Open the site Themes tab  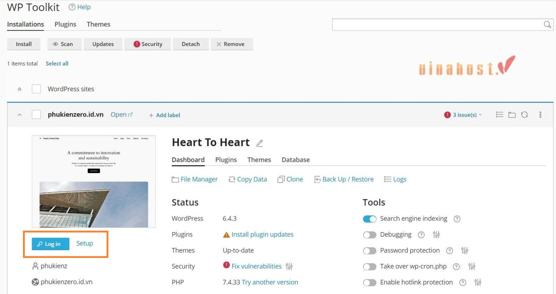point(259,159)
